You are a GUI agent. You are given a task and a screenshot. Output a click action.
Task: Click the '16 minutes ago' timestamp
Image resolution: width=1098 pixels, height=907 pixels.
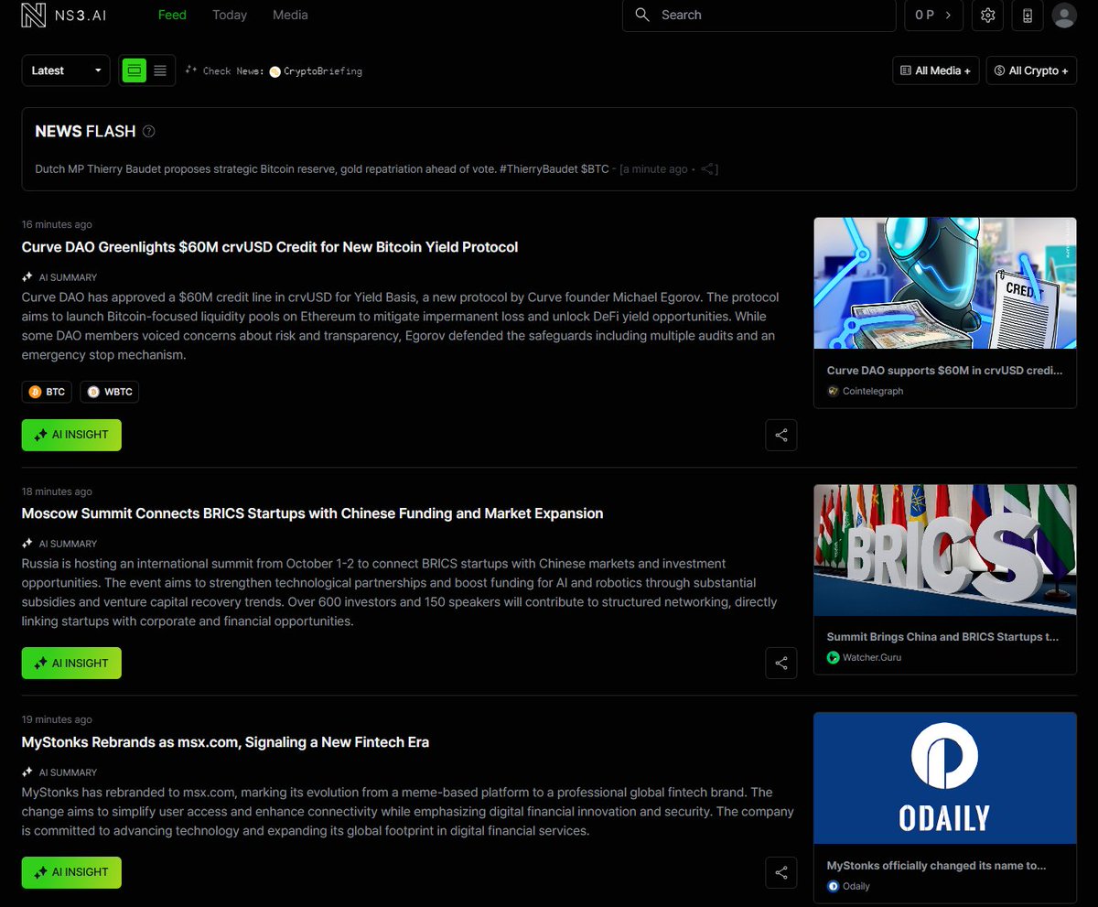[57, 224]
